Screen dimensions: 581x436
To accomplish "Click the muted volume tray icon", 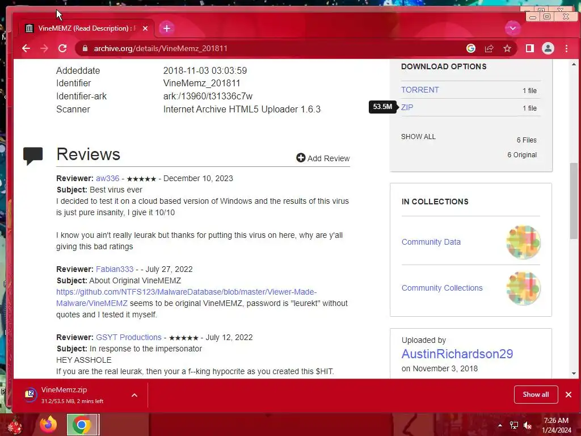I will coord(528,425).
